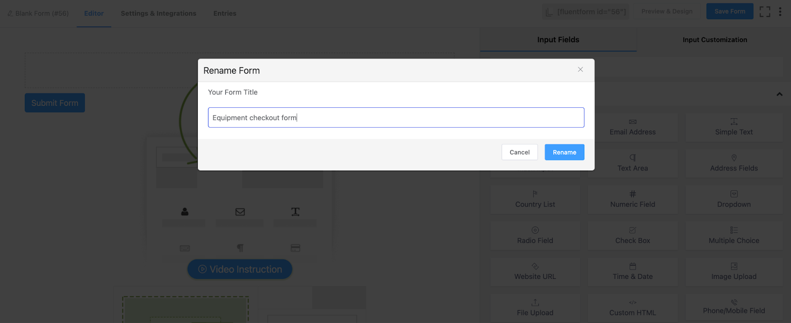This screenshot has height=323, width=791.
Task: Click the form title input field
Action: (x=395, y=118)
